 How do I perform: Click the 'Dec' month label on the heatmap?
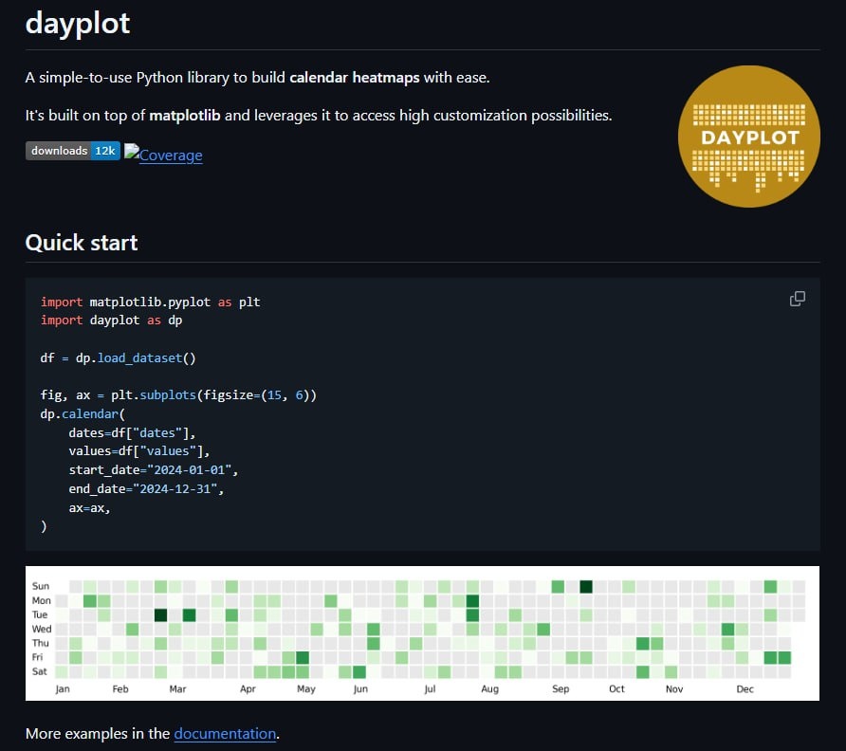(x=745, y=688)
